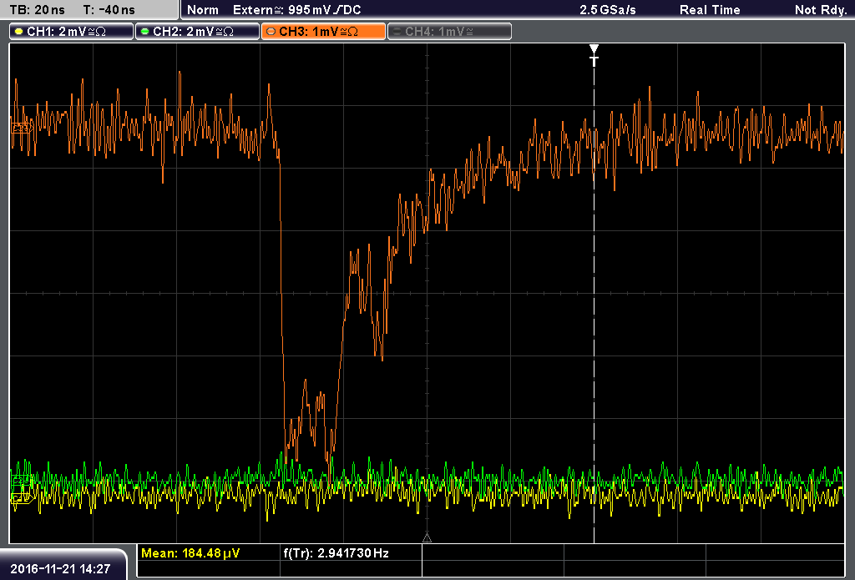Select the orange CH3 1 mV channel tab

[x=323, y=32]
